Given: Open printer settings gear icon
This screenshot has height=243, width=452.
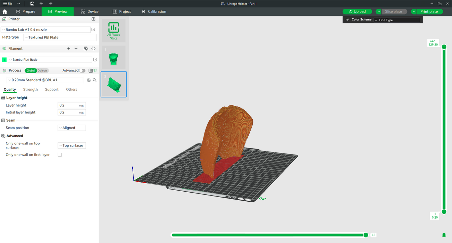Looking at the screenshot, I should coord(93,19).
